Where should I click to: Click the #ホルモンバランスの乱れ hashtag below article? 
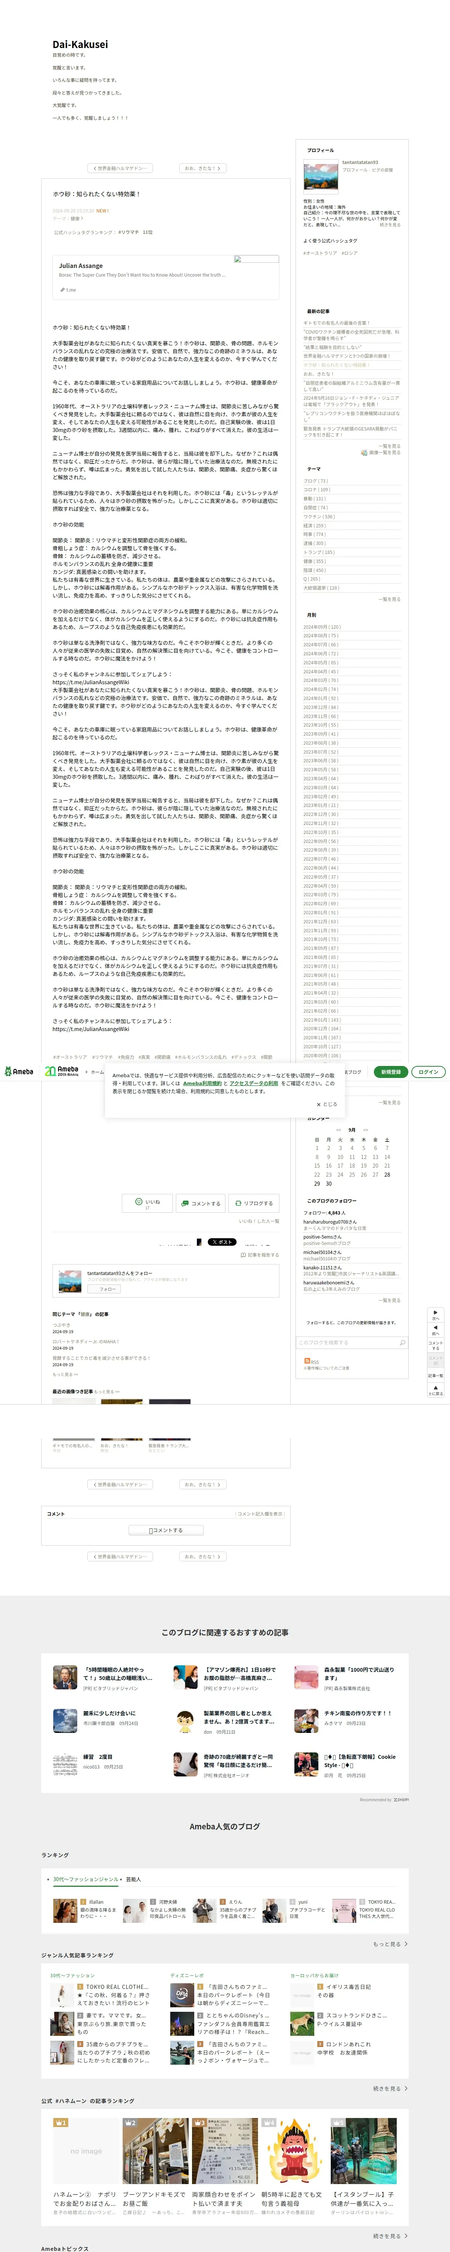pyautogui.click(x=202, y=1057)
